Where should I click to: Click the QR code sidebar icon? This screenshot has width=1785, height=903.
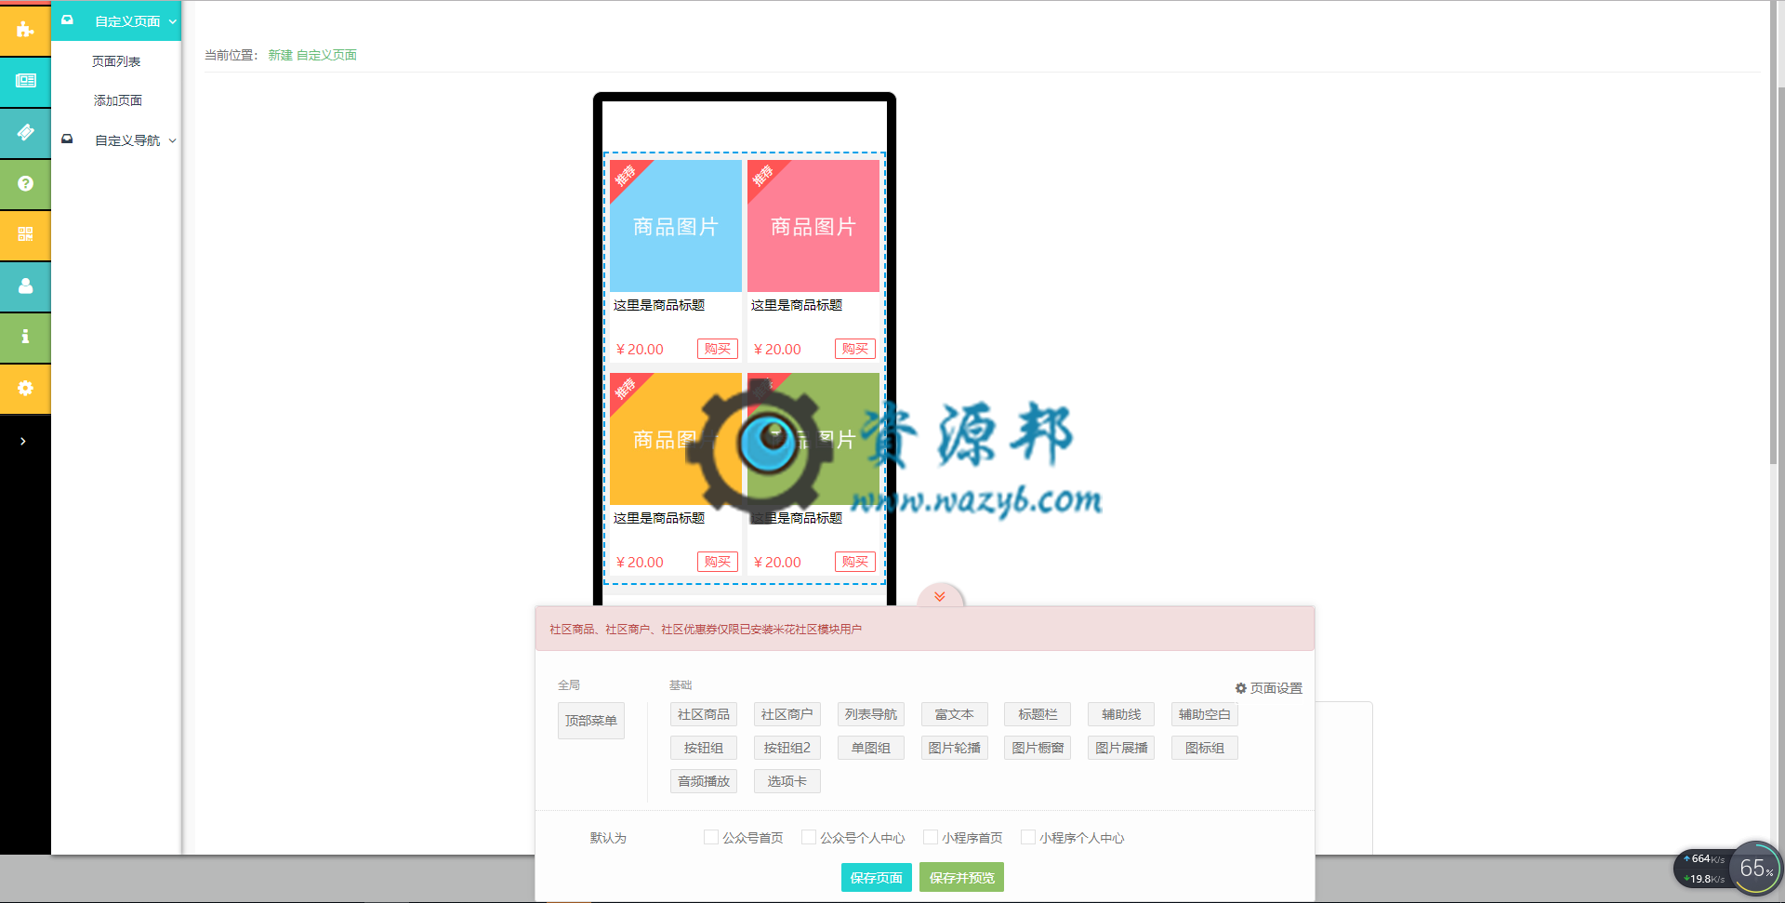coord(25,234)
